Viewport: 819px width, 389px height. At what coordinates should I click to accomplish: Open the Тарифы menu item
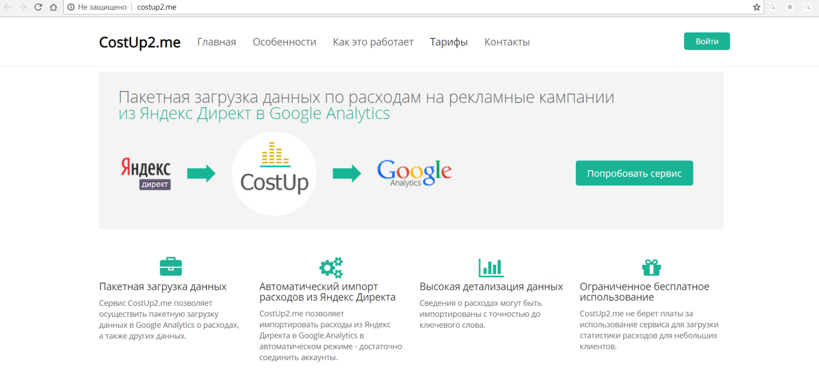click(449, 42)
